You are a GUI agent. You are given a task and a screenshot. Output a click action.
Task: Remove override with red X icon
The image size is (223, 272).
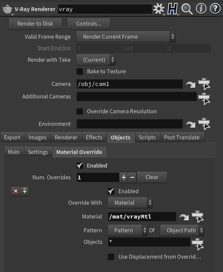pos(16,191)
